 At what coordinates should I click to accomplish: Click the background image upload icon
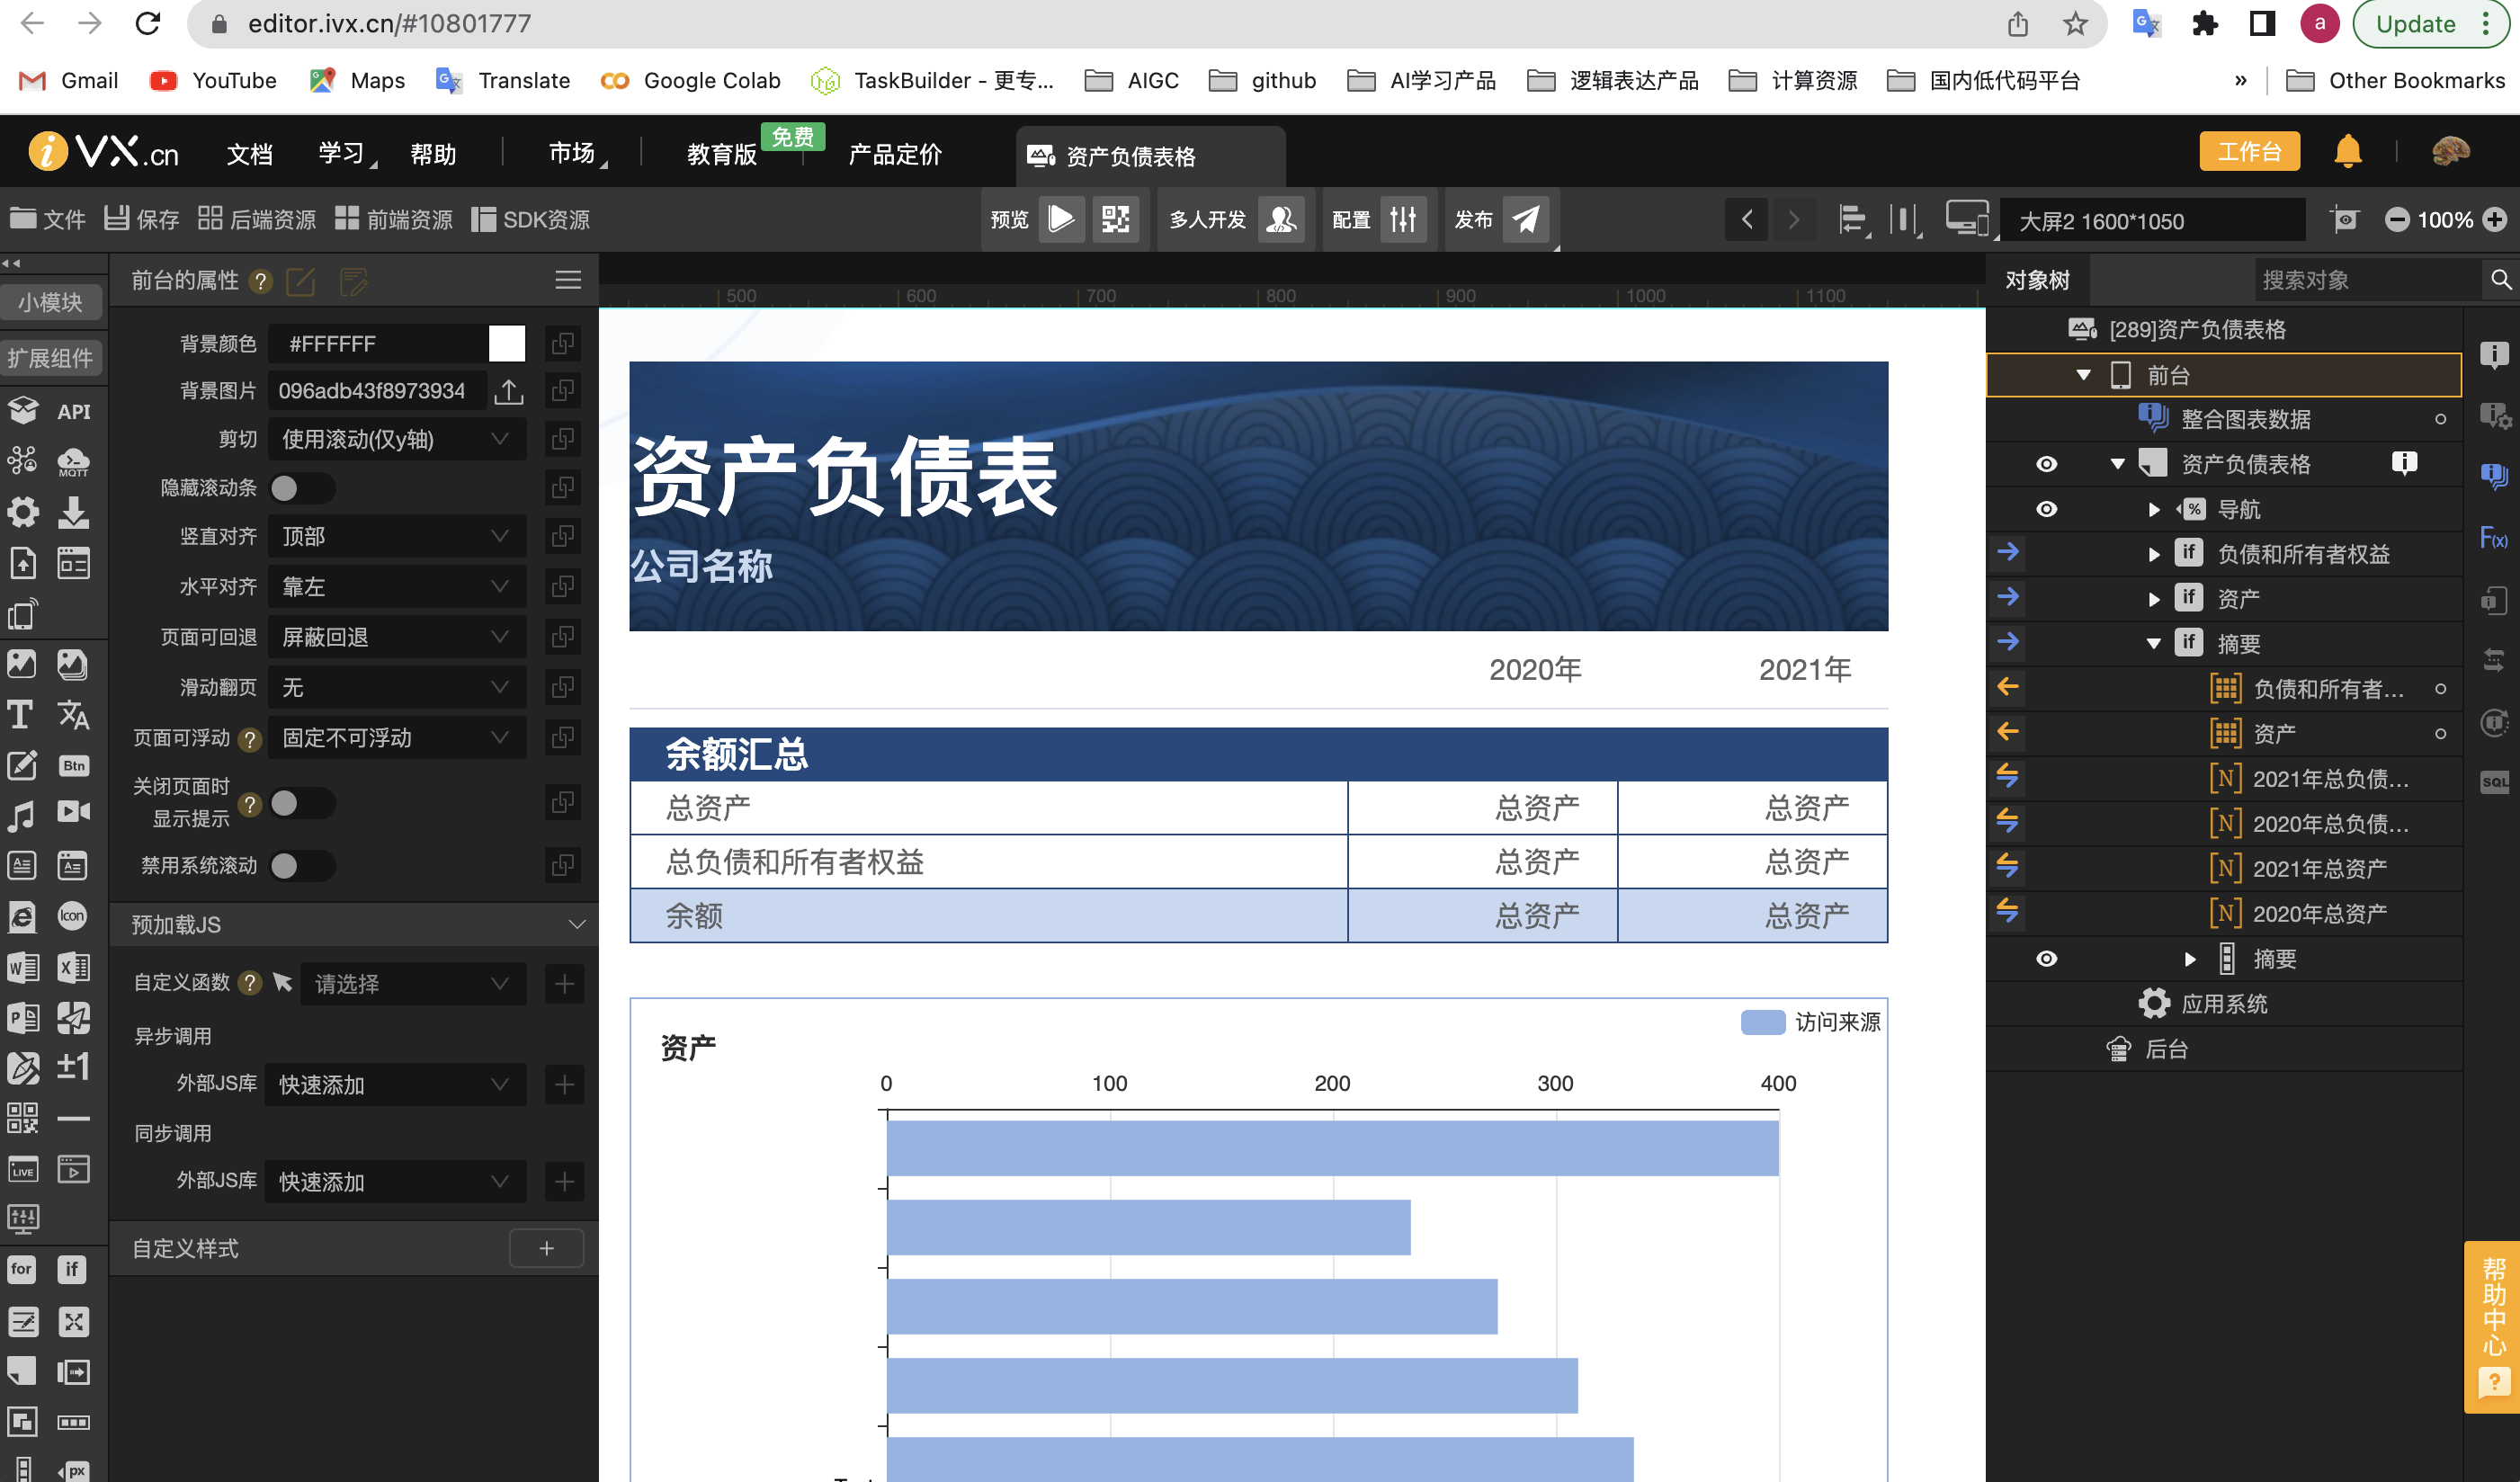508,391
